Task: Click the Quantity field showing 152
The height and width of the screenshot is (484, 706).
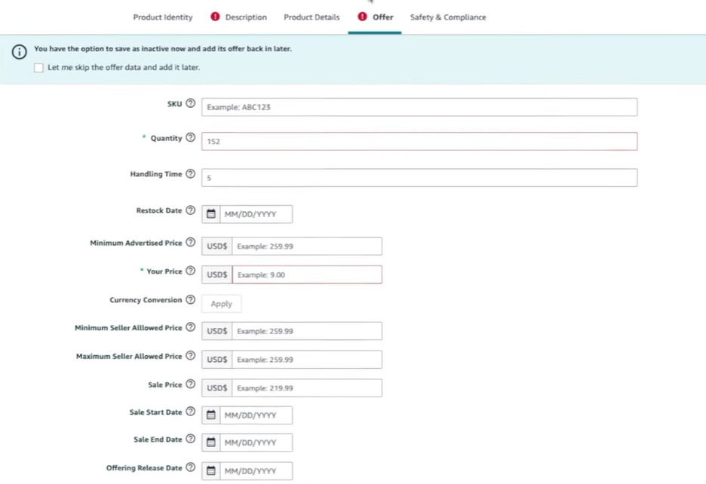Action: pos(419,142)
